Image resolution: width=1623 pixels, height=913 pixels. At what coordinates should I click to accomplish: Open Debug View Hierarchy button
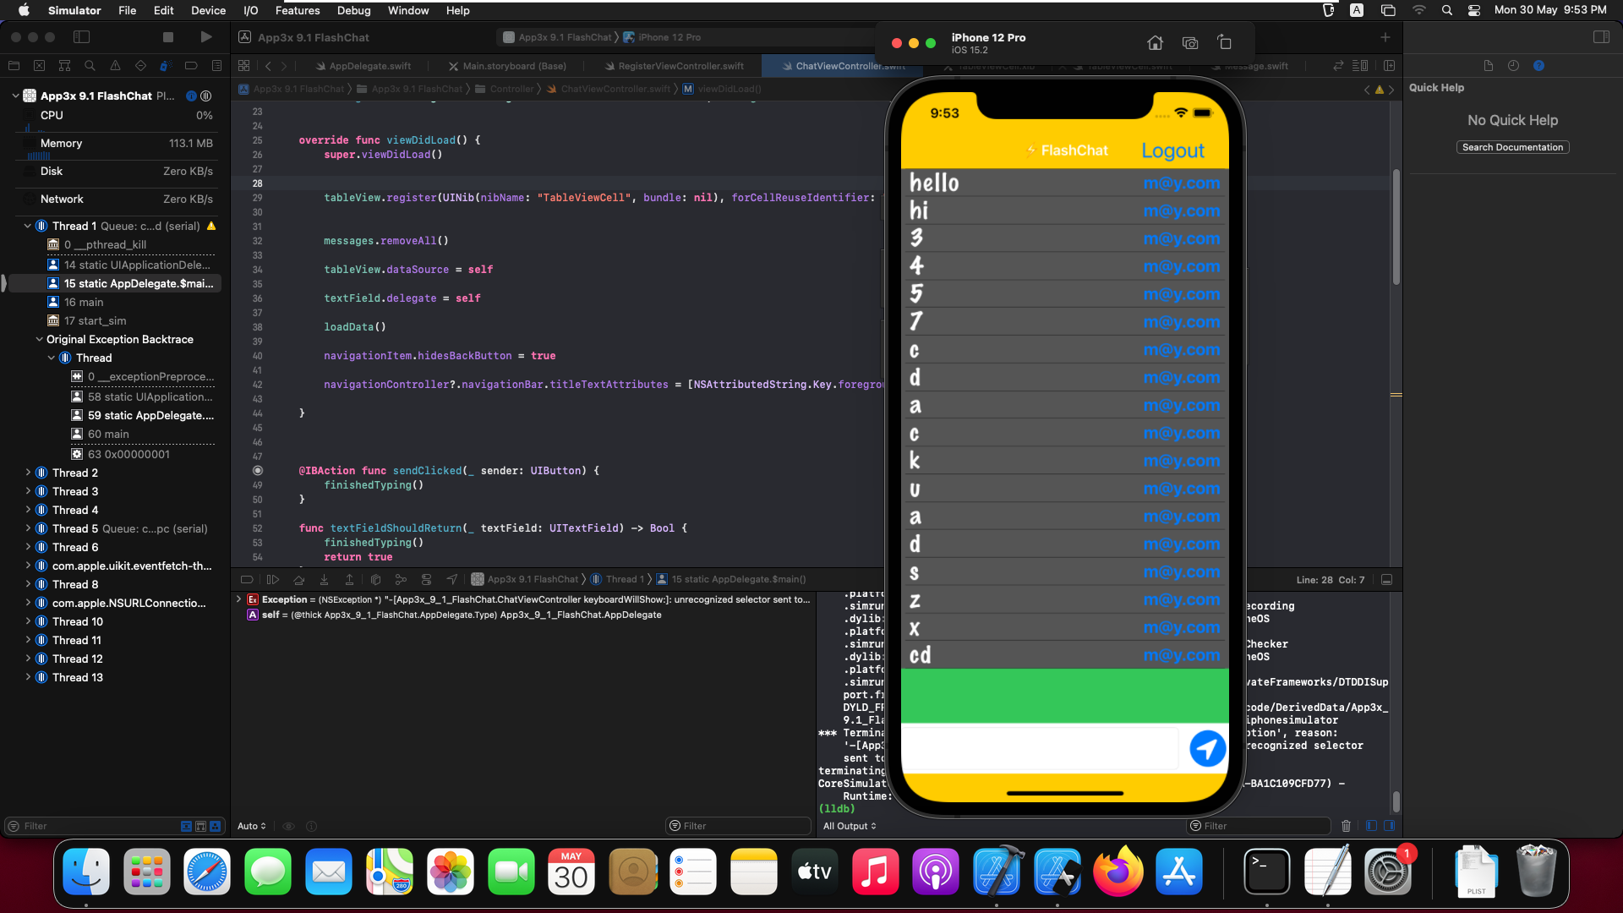point(375,580)
